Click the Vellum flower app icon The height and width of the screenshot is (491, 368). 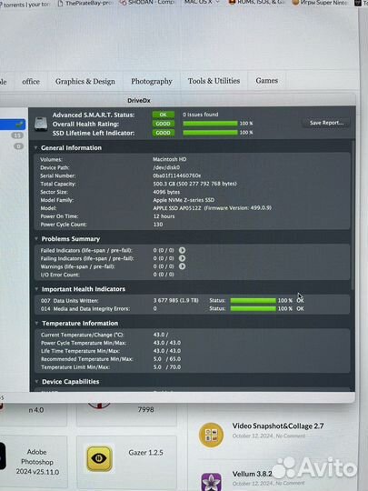pyautogui.click(x=212, y=482)
